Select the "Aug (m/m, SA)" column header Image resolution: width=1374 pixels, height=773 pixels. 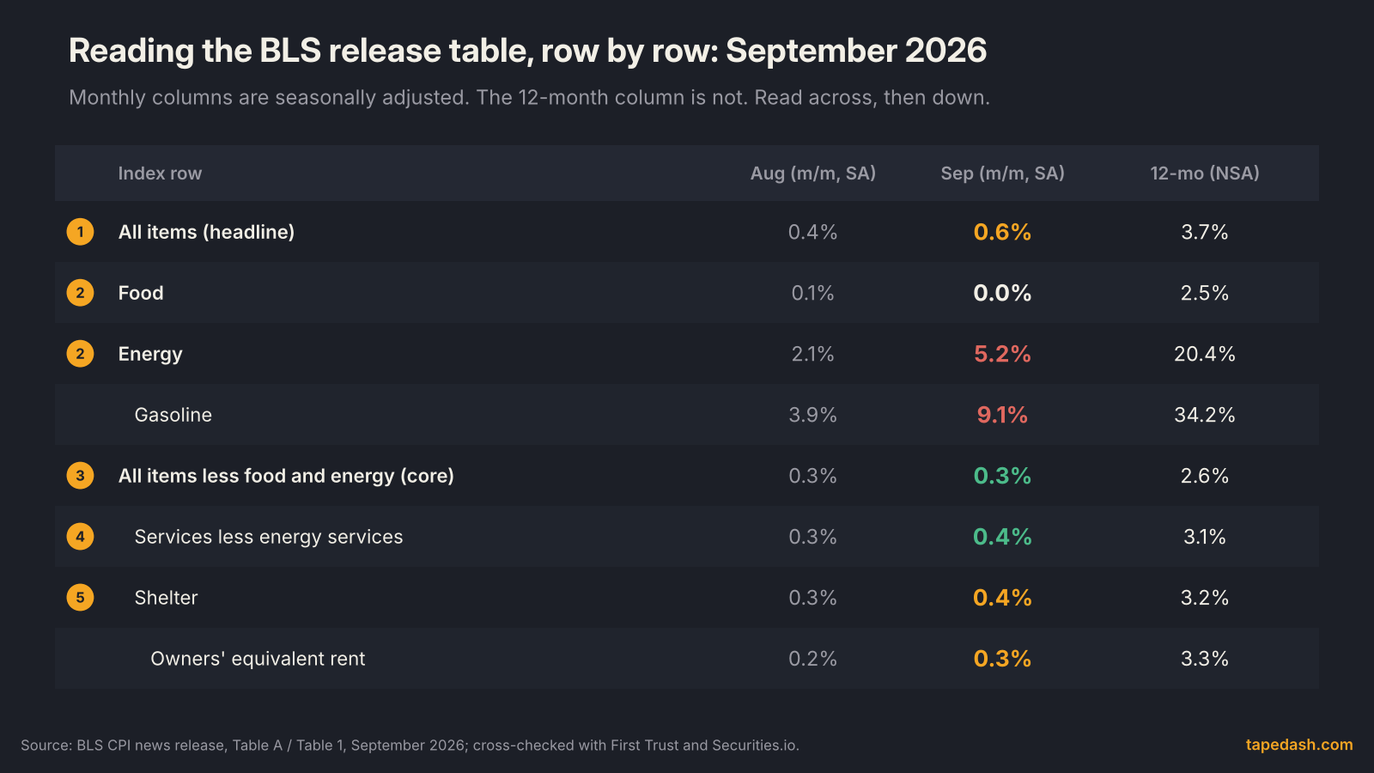(x=813, y=173)
